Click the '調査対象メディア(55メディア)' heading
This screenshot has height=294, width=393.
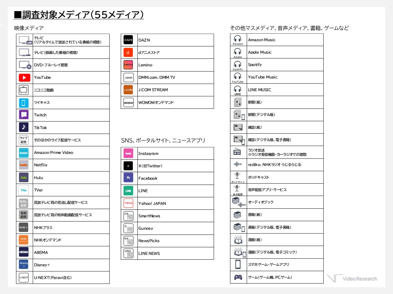point(79,15)
